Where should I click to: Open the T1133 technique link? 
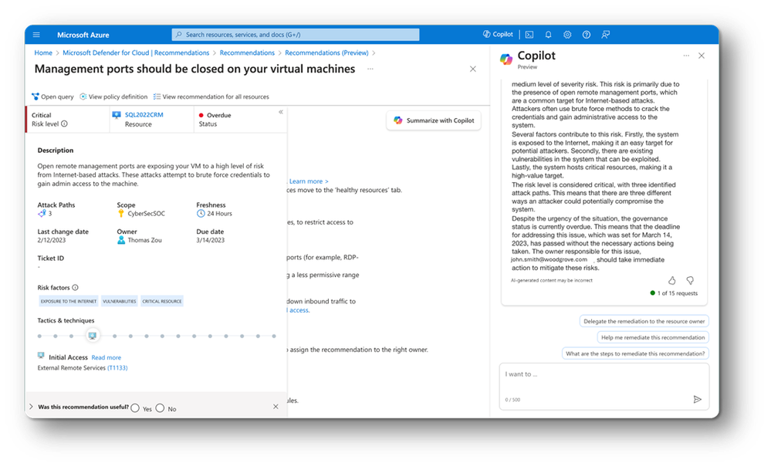point(117,367)
